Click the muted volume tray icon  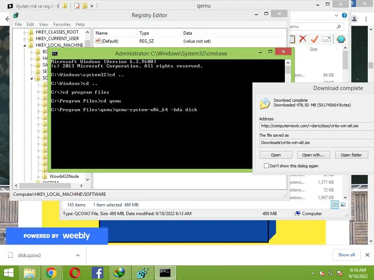[322, 273]
